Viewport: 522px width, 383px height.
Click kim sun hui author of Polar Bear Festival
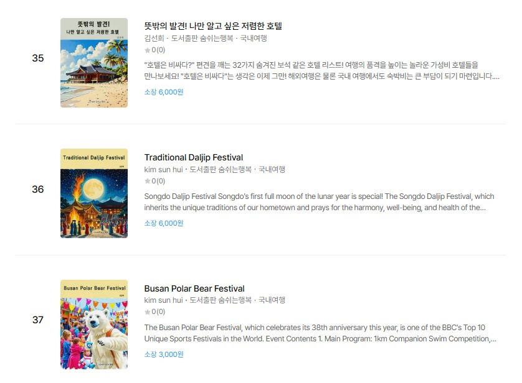tap(163, 300)
